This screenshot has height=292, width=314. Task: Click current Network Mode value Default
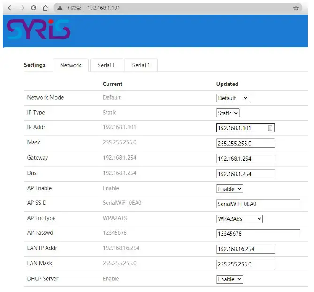112,97
